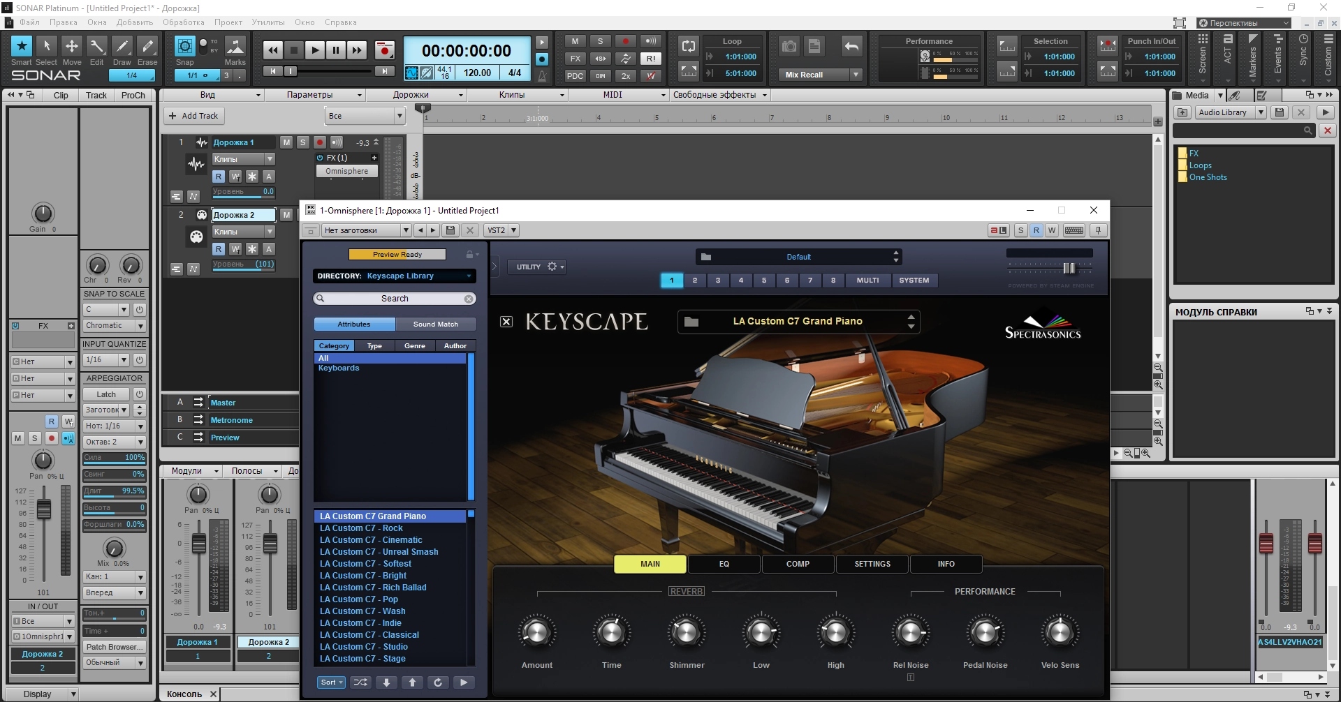Select the Smart tool
The image size is (1341, 702).
click(22, 46)
